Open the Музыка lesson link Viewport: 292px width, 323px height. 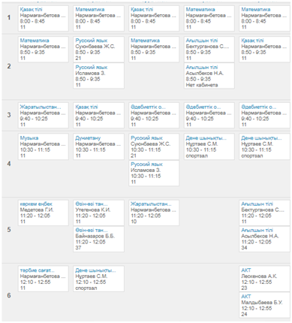pos(29,138)
